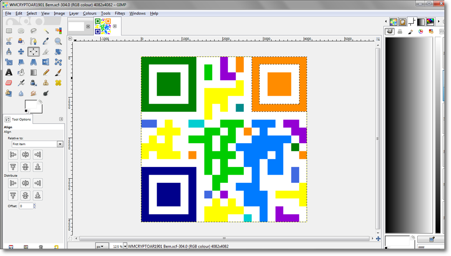This screenshot has width=451, height=256.
Task: Select the Free Select lasso tool
Action: pos(33,31)
